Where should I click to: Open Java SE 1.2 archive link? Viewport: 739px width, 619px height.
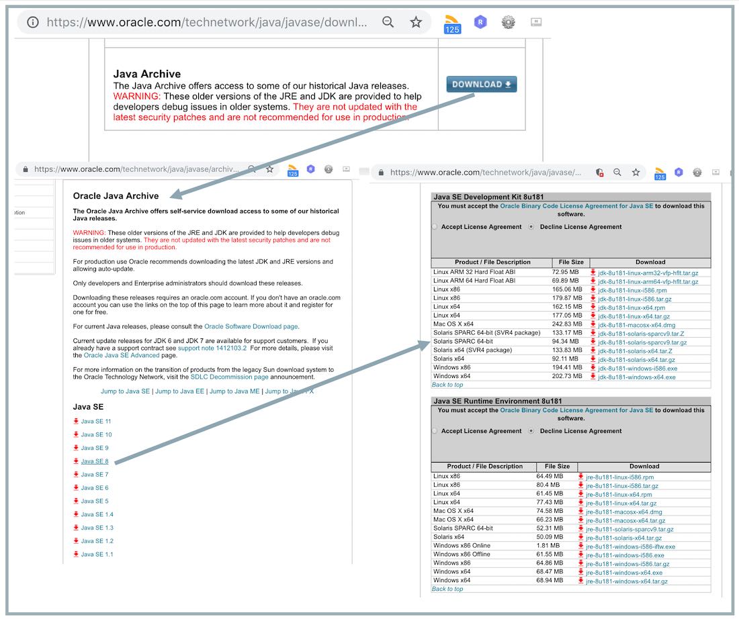[97, 541]
